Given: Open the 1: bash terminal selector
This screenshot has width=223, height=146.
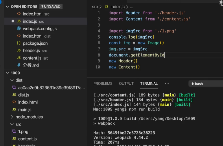Looking at the screenshot, I should (206, 84).
